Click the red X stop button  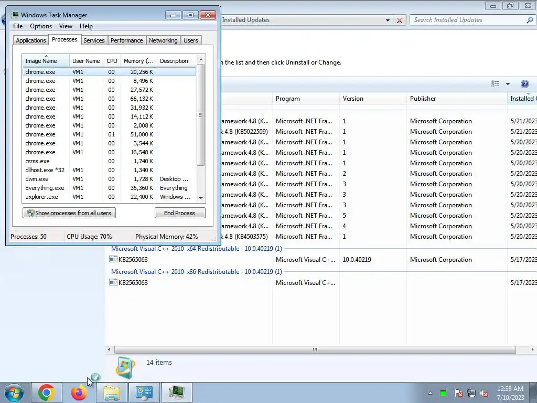click(399, 20)
